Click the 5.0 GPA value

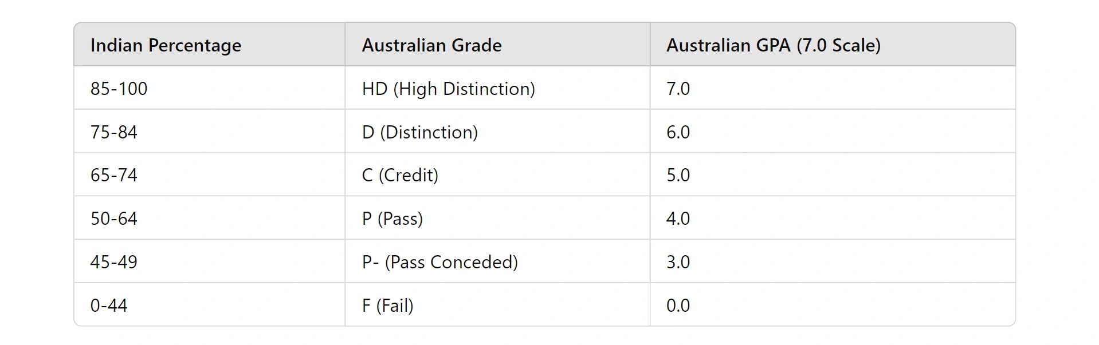[678, 175]
